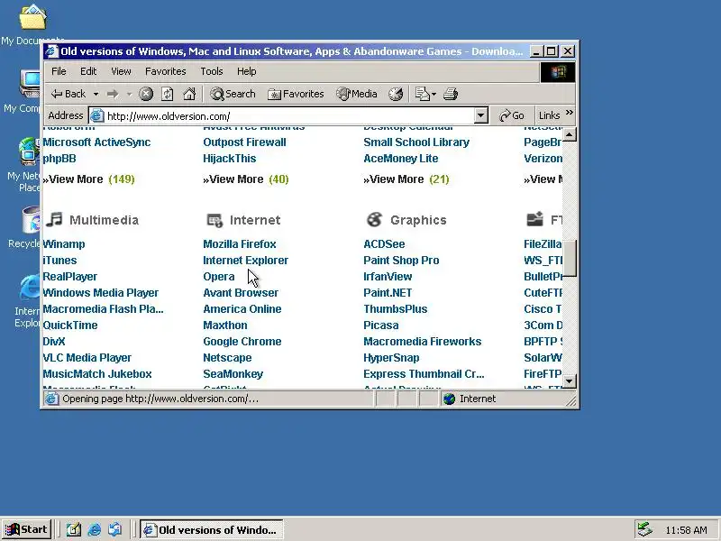
Task: Click View More (149) link
Action: click(88, 179)
